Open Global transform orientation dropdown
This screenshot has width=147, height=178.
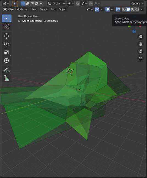coord(56,4)
